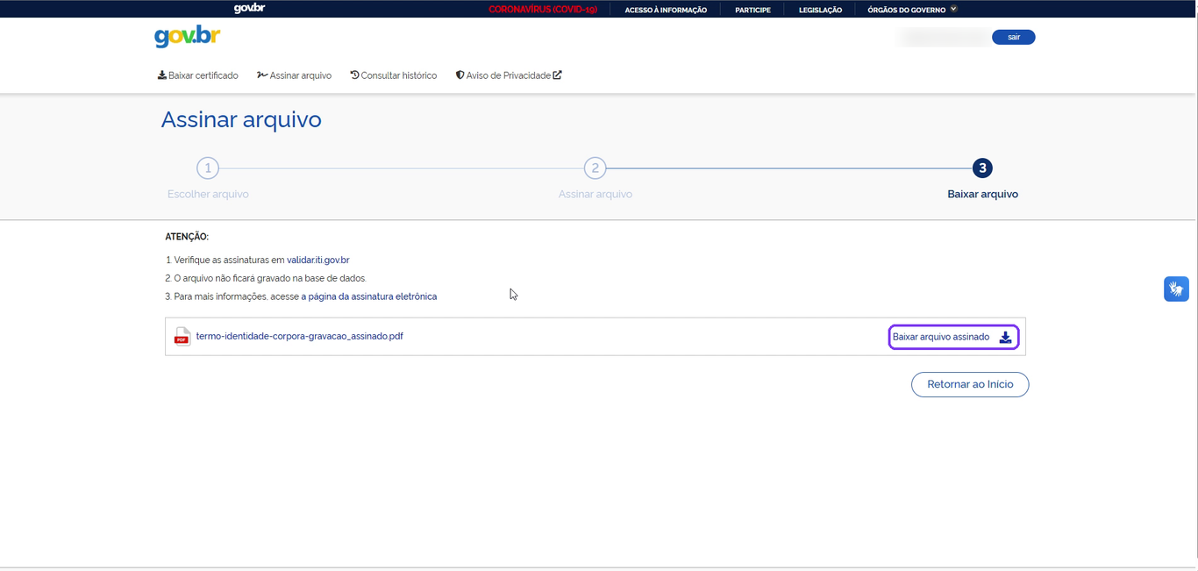Open a página da assinatura eletrônica link
This screenshot has height=571, width=1198.
[x=369, y=296]
